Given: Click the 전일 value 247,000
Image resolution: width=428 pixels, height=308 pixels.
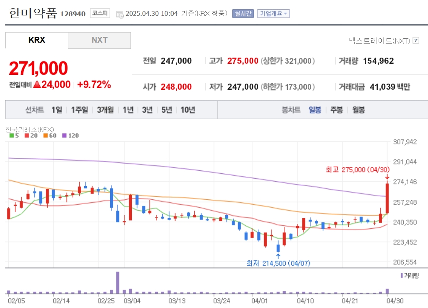Looking at the screenshot, I should [176, 61].
